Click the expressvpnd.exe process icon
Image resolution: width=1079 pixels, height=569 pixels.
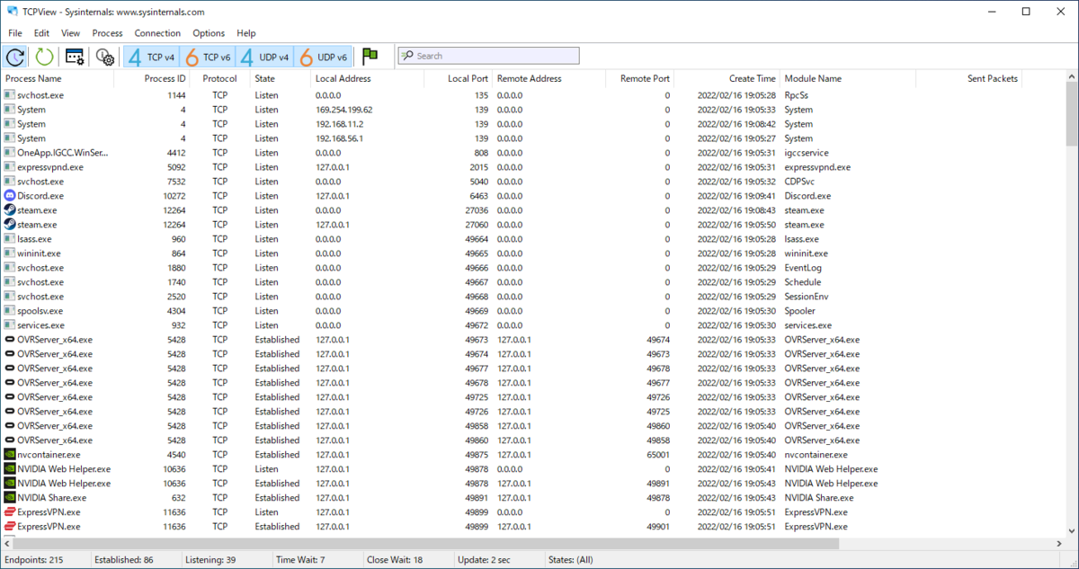click(x=10, y=166)
